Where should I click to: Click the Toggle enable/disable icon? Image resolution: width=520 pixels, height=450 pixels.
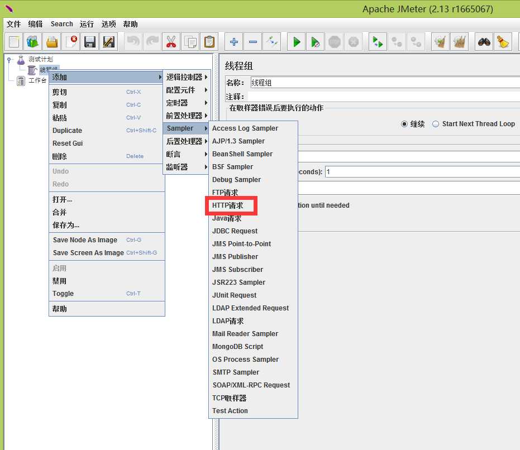272,42
